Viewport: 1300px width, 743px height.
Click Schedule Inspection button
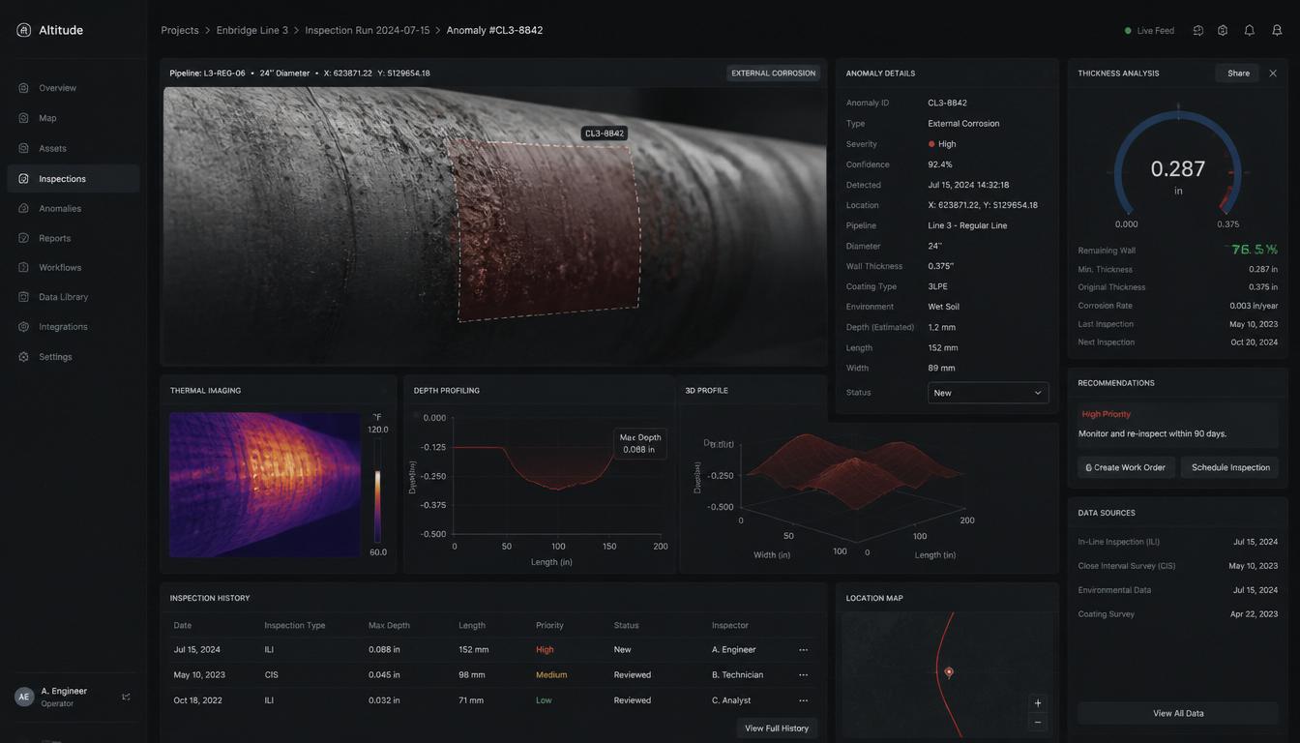click(1230, 467)
